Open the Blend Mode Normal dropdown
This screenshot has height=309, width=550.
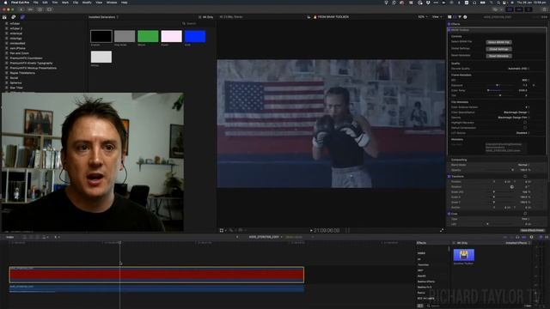click(x=523, y=165)
